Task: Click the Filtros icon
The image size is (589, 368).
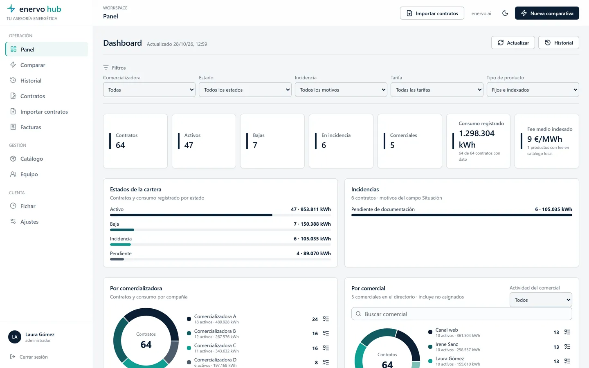Action: [106, 67]
